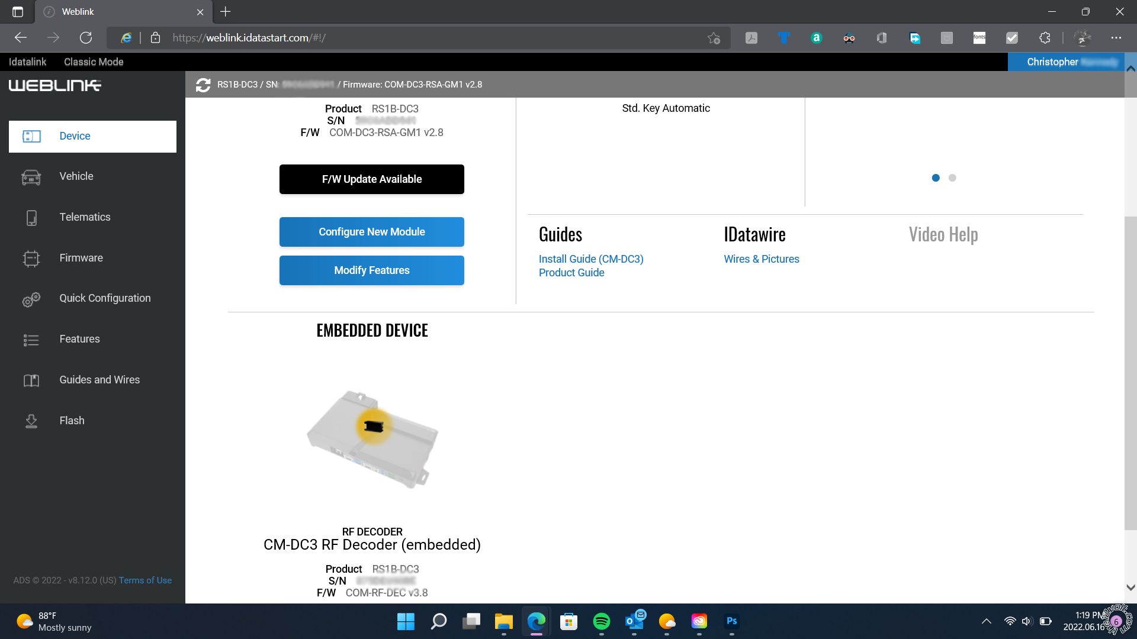The width and height of the screenshot is (1137, 639).
Task: Select the second carousel dot
Action: coord(952,177)
